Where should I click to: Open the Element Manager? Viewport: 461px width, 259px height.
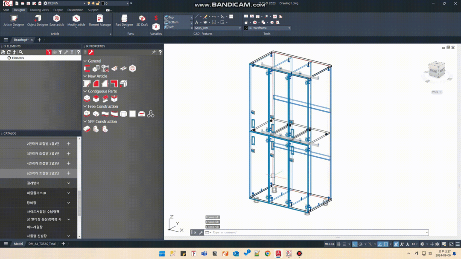(x=99, y=20)
